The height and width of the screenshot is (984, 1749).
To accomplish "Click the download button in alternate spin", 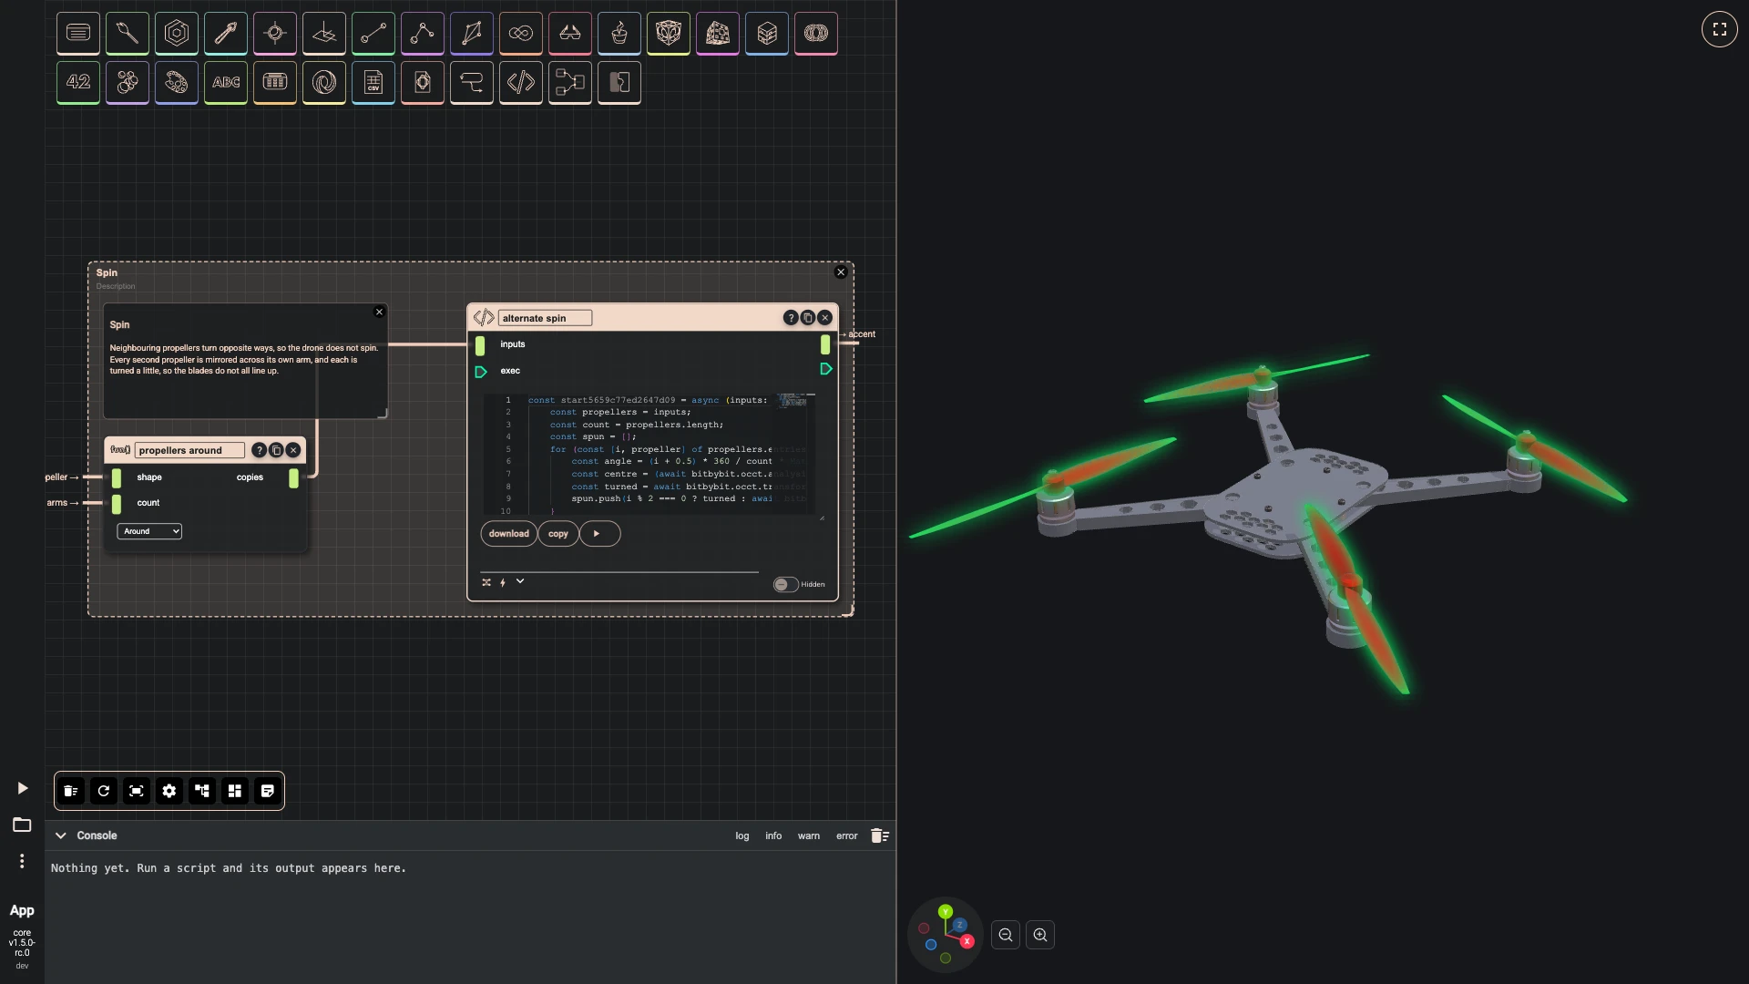I will [x=508, y=534].
